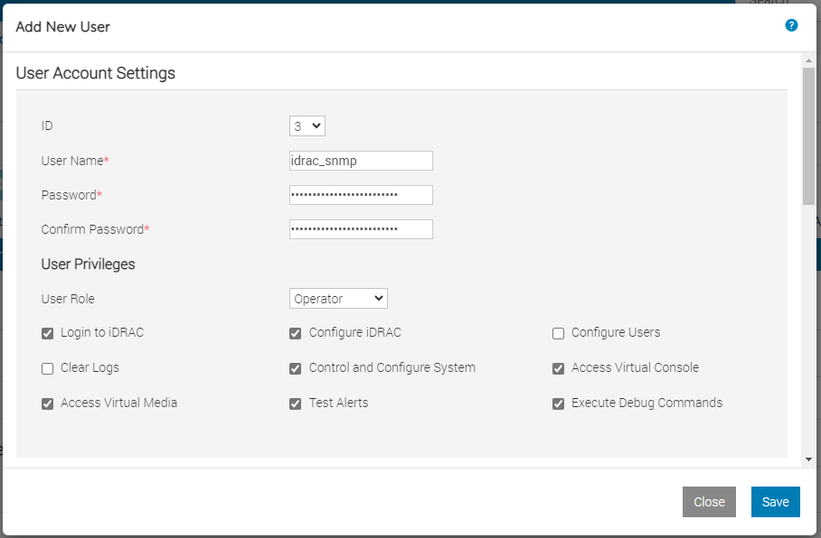821x538 pixels.
Task: Click the gray Close button
Action: coord(709,502)
